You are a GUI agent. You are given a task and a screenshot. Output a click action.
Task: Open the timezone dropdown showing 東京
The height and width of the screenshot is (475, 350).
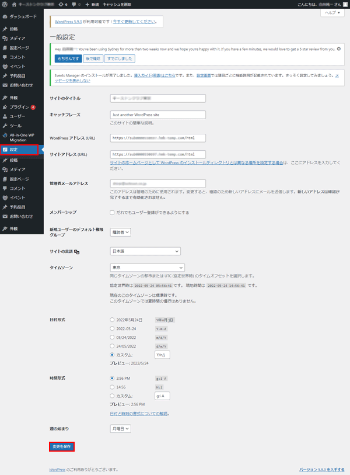pos(147,267)
